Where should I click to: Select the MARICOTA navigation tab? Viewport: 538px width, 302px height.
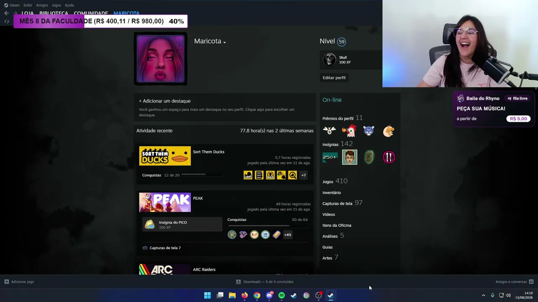pyautogui.click(x=127, y=13)
